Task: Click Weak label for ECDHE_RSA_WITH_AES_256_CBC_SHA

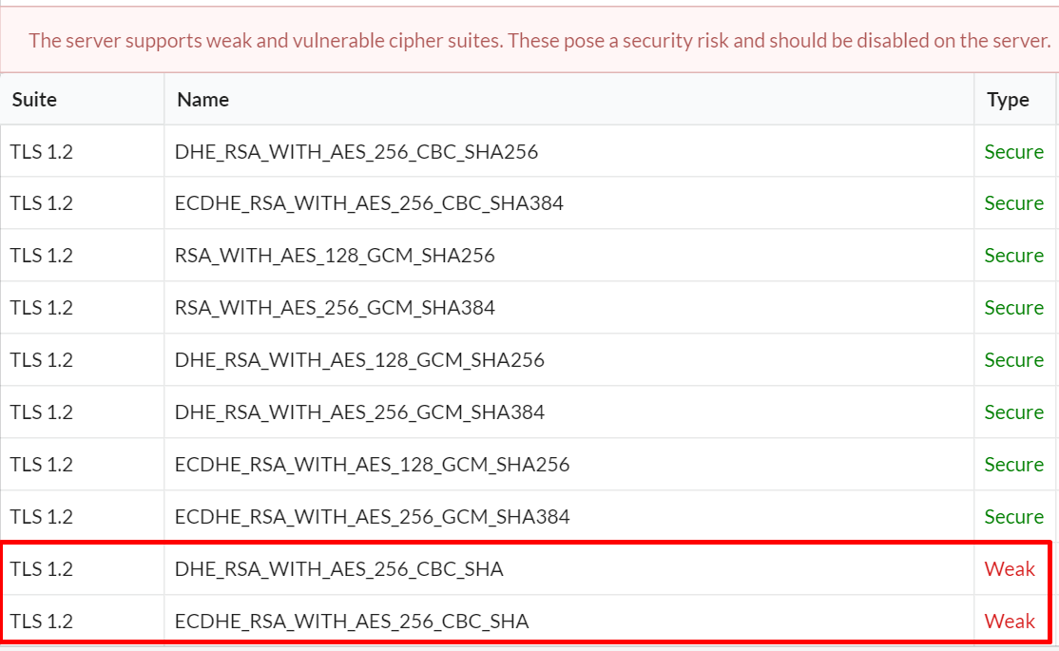Action: pyautogui.click(x=1010, y=622)
